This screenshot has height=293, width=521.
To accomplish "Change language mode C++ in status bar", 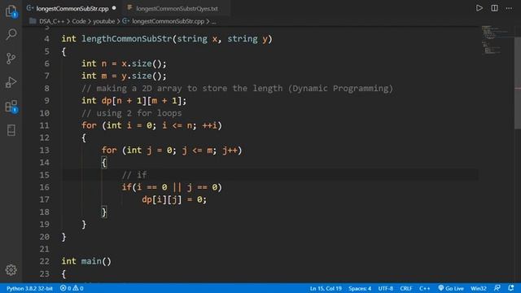I will [424, 288].
